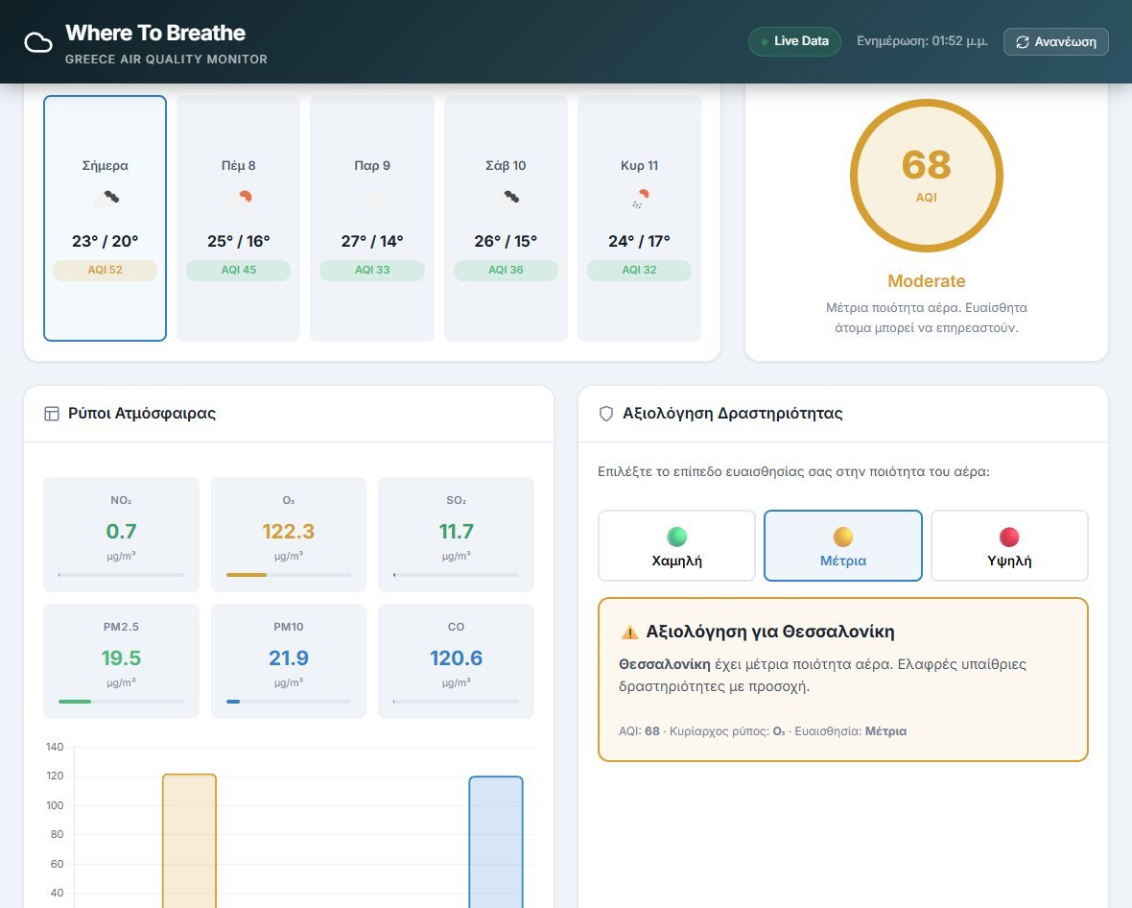Show the Κυρ 11 forecast card

[x=640, y=218]
